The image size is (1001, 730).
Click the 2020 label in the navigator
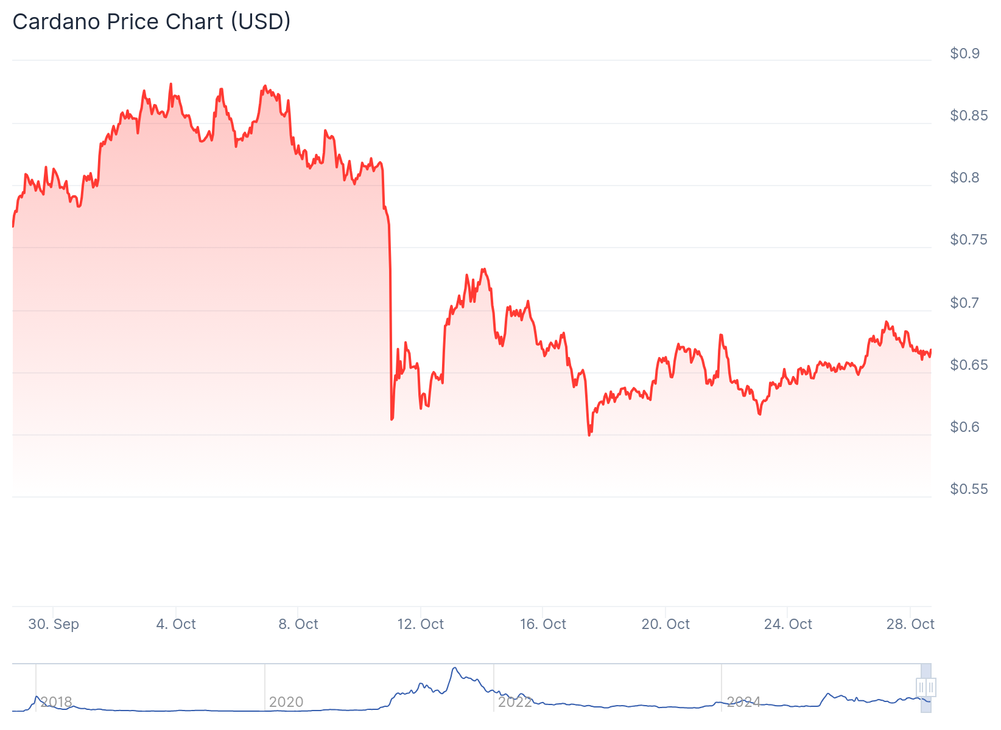click(x=286, y=702)
